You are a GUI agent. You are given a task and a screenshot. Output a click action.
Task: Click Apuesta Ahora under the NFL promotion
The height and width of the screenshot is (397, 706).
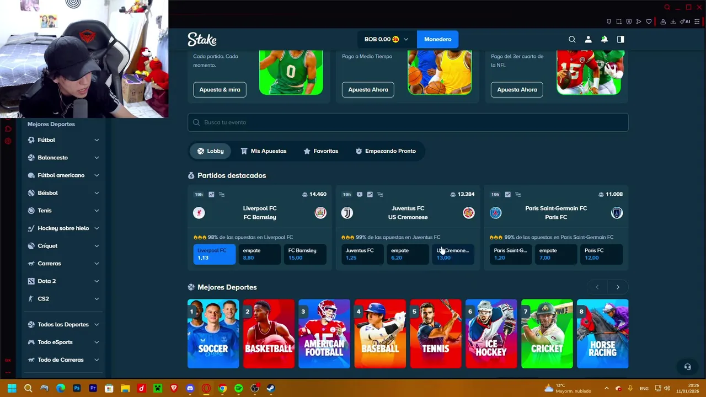(517, 89)
